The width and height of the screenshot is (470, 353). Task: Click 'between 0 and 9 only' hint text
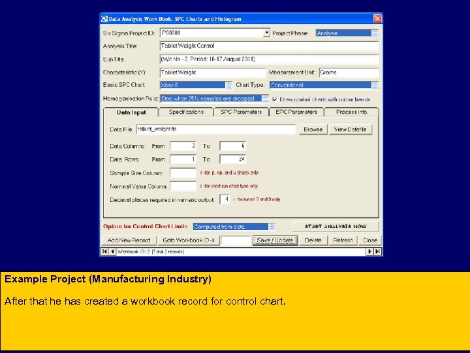[x=257, y=199]
